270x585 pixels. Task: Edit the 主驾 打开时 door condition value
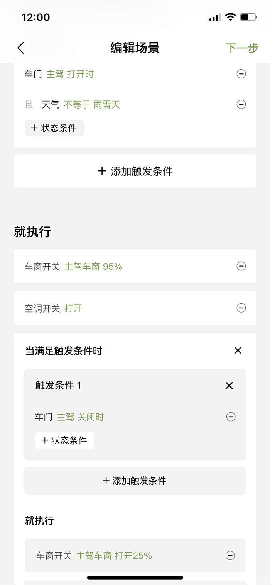click(70, 74)
